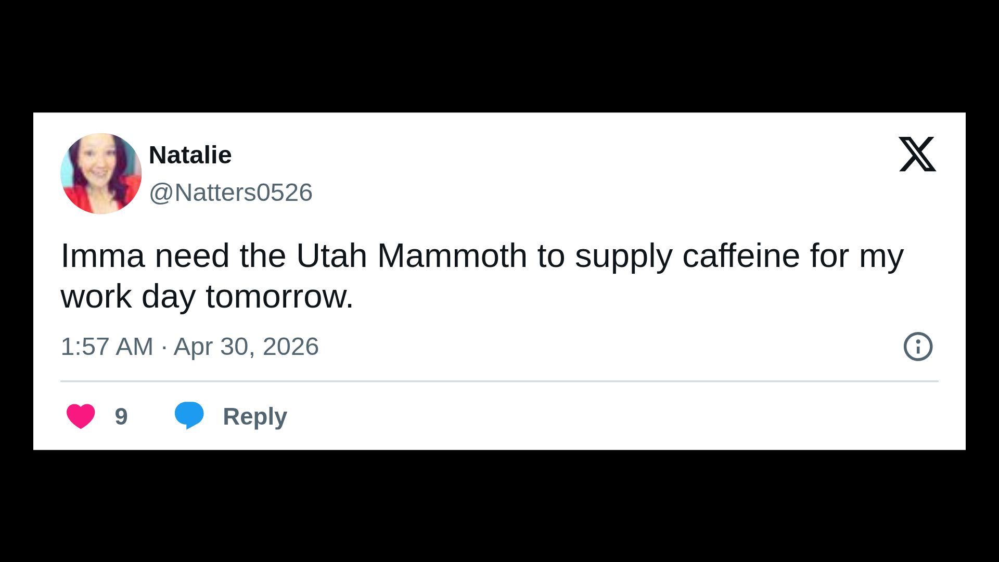Click the word Imma starting the tweet
999x562 pixels.
click(103, 256)
